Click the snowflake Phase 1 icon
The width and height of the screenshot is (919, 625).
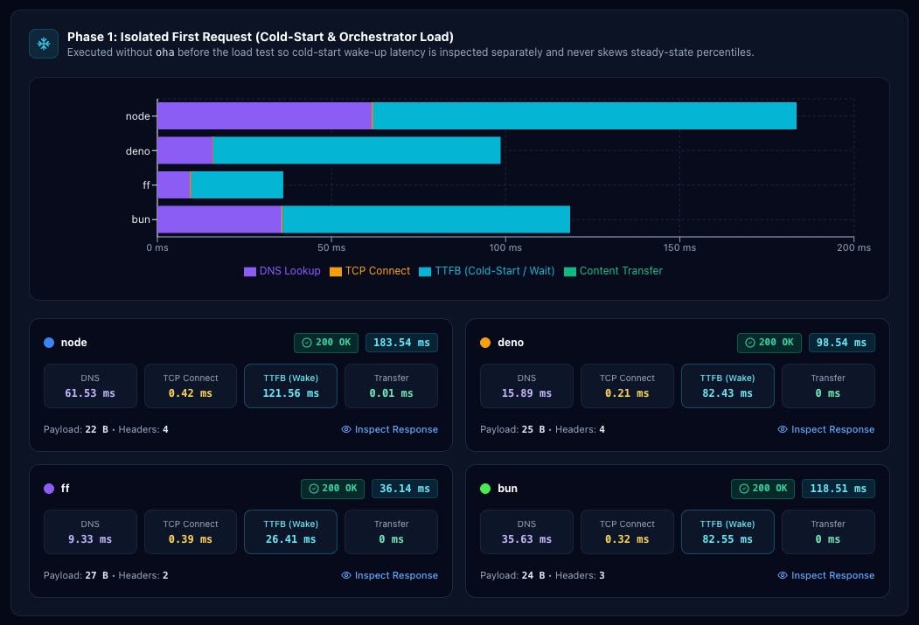44,44
